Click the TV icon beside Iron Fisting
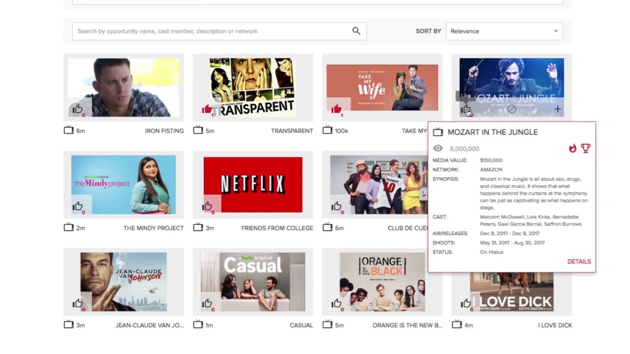This screenshot has width=630, height=354. (68, 130)
